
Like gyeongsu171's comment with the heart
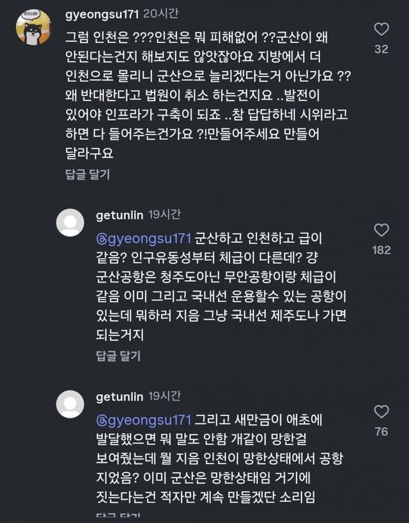tap(381, 29)
